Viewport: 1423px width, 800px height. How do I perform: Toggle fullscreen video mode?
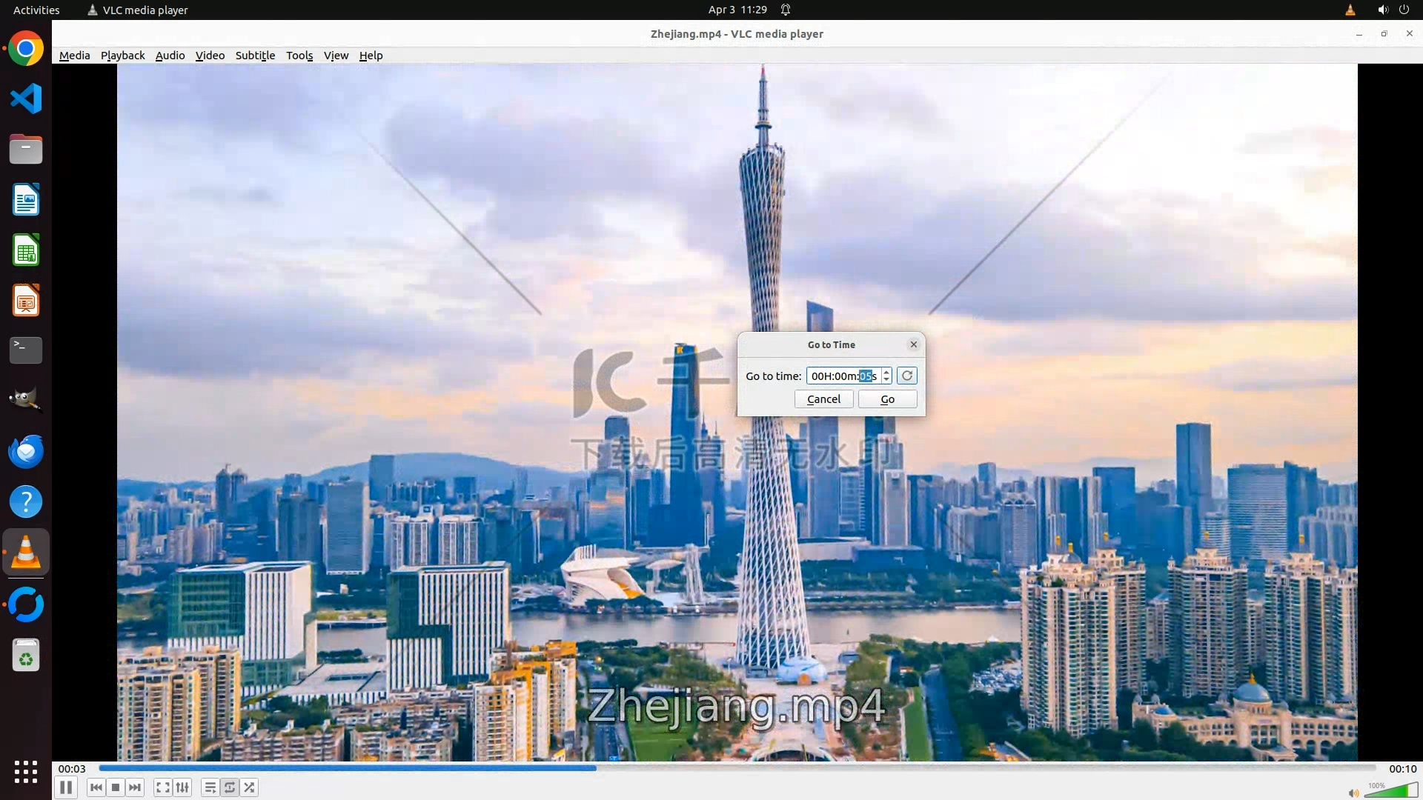(163, 787)
